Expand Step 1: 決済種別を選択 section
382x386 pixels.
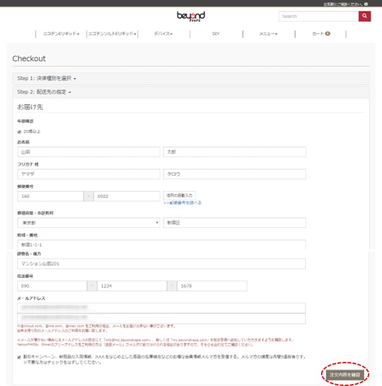click(47, 79)
